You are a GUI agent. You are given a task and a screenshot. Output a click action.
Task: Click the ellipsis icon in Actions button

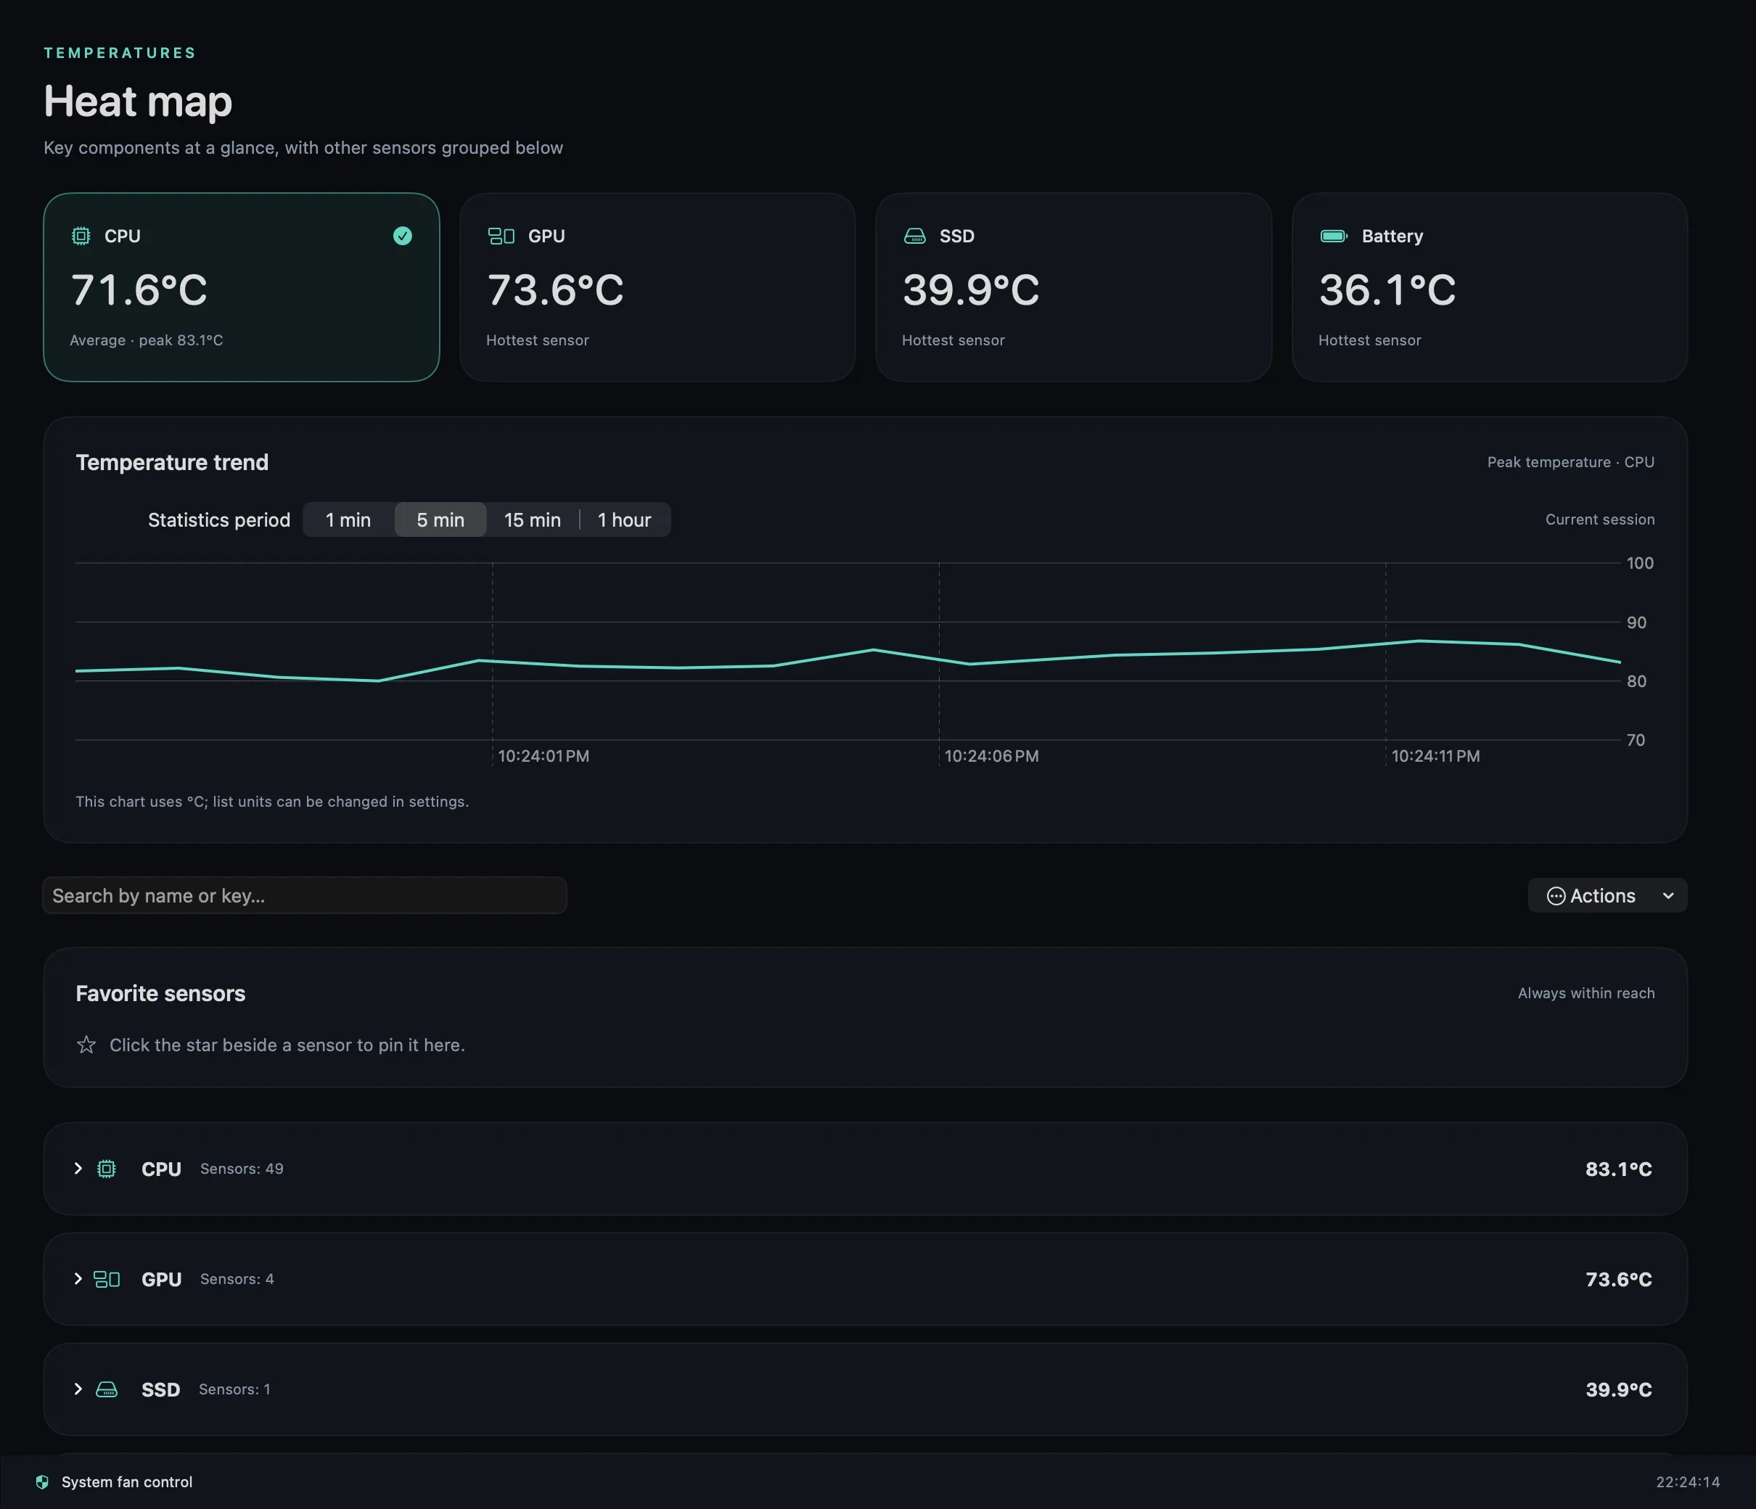[1556, 895]
